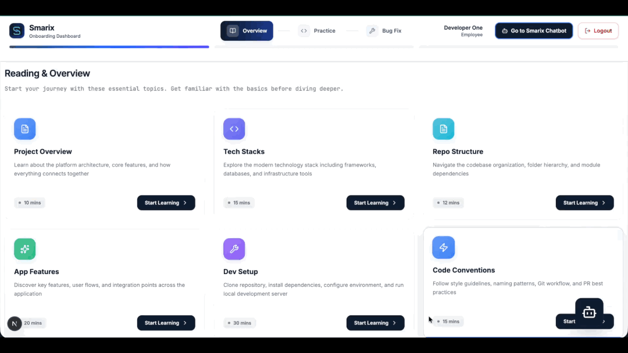Click the Tech Stacks code brackets icon

[234, 129]
